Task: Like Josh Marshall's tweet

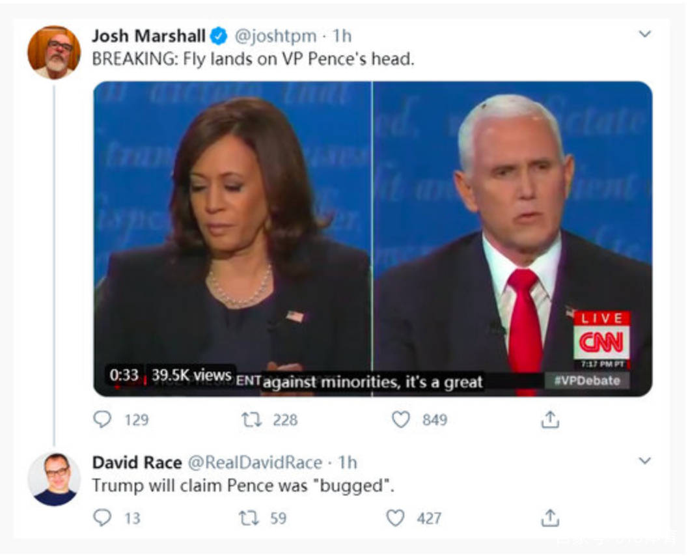Action: click(401, 419)
